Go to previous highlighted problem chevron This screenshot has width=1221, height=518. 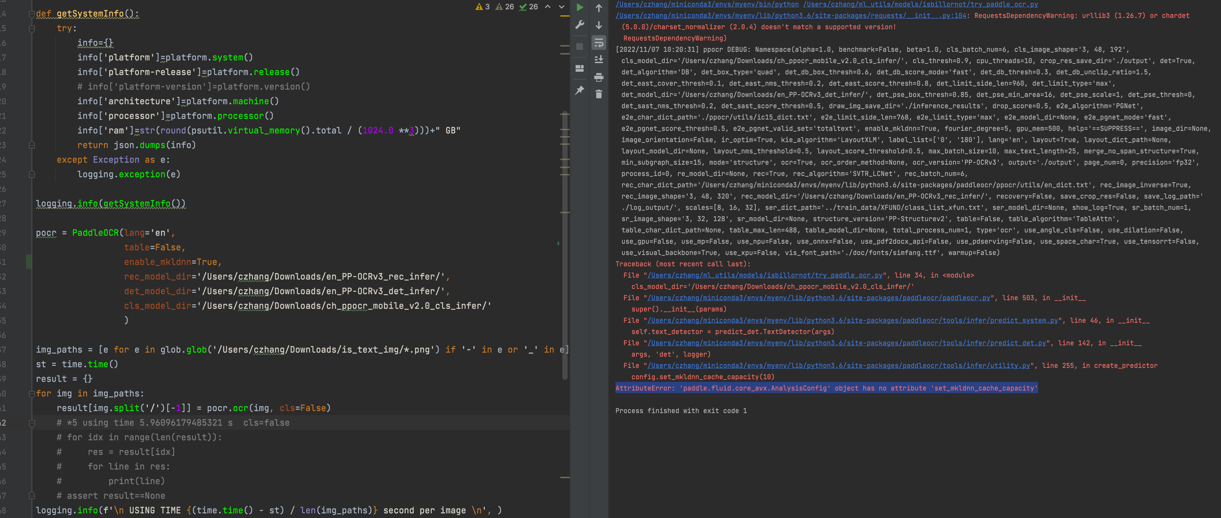tap(548, 7)
